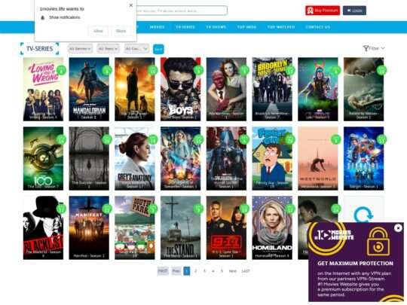Open The 100 Season 7 poster
The width and height of the screenshot is (407, 305).
tap(43, 158)
